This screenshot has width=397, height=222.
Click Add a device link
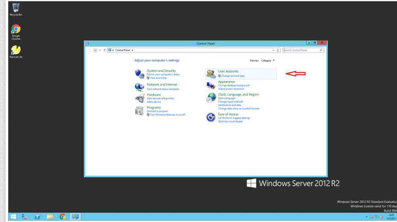click(154, 102)
